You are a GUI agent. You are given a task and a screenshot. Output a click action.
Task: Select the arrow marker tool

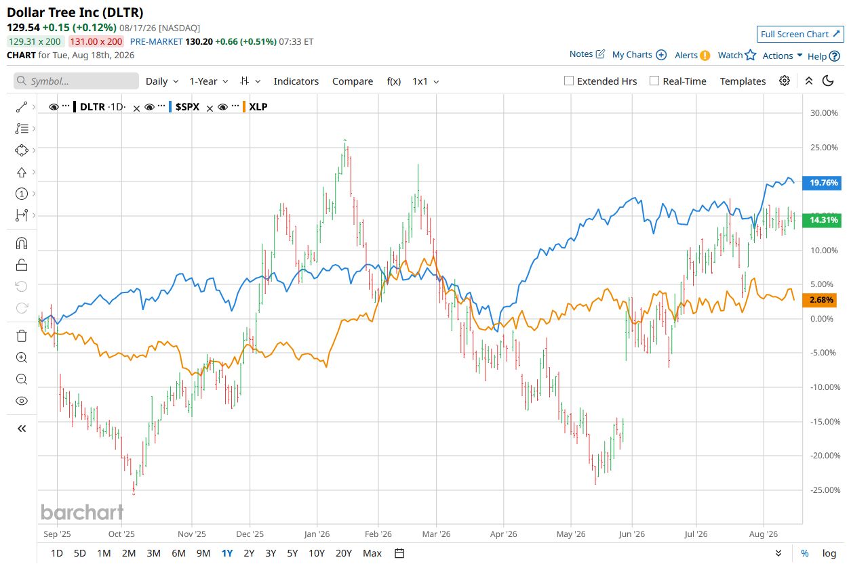pyautogui.click(x=21, y=172)
